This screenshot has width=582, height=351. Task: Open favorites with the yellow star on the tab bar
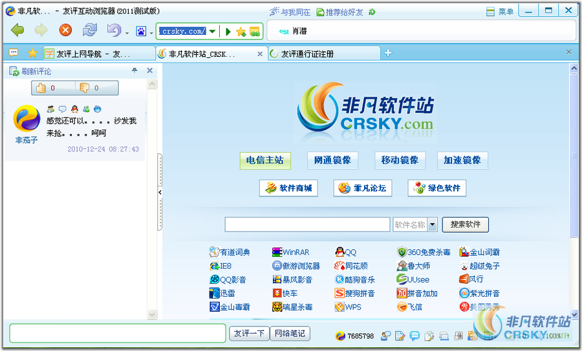click(x=33, y=53)
